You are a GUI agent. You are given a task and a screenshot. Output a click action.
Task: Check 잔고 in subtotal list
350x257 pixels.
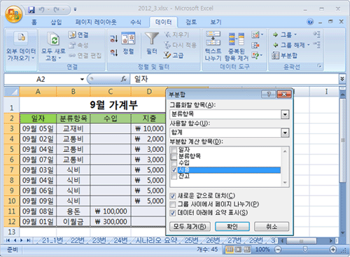[x=174, y=176]
